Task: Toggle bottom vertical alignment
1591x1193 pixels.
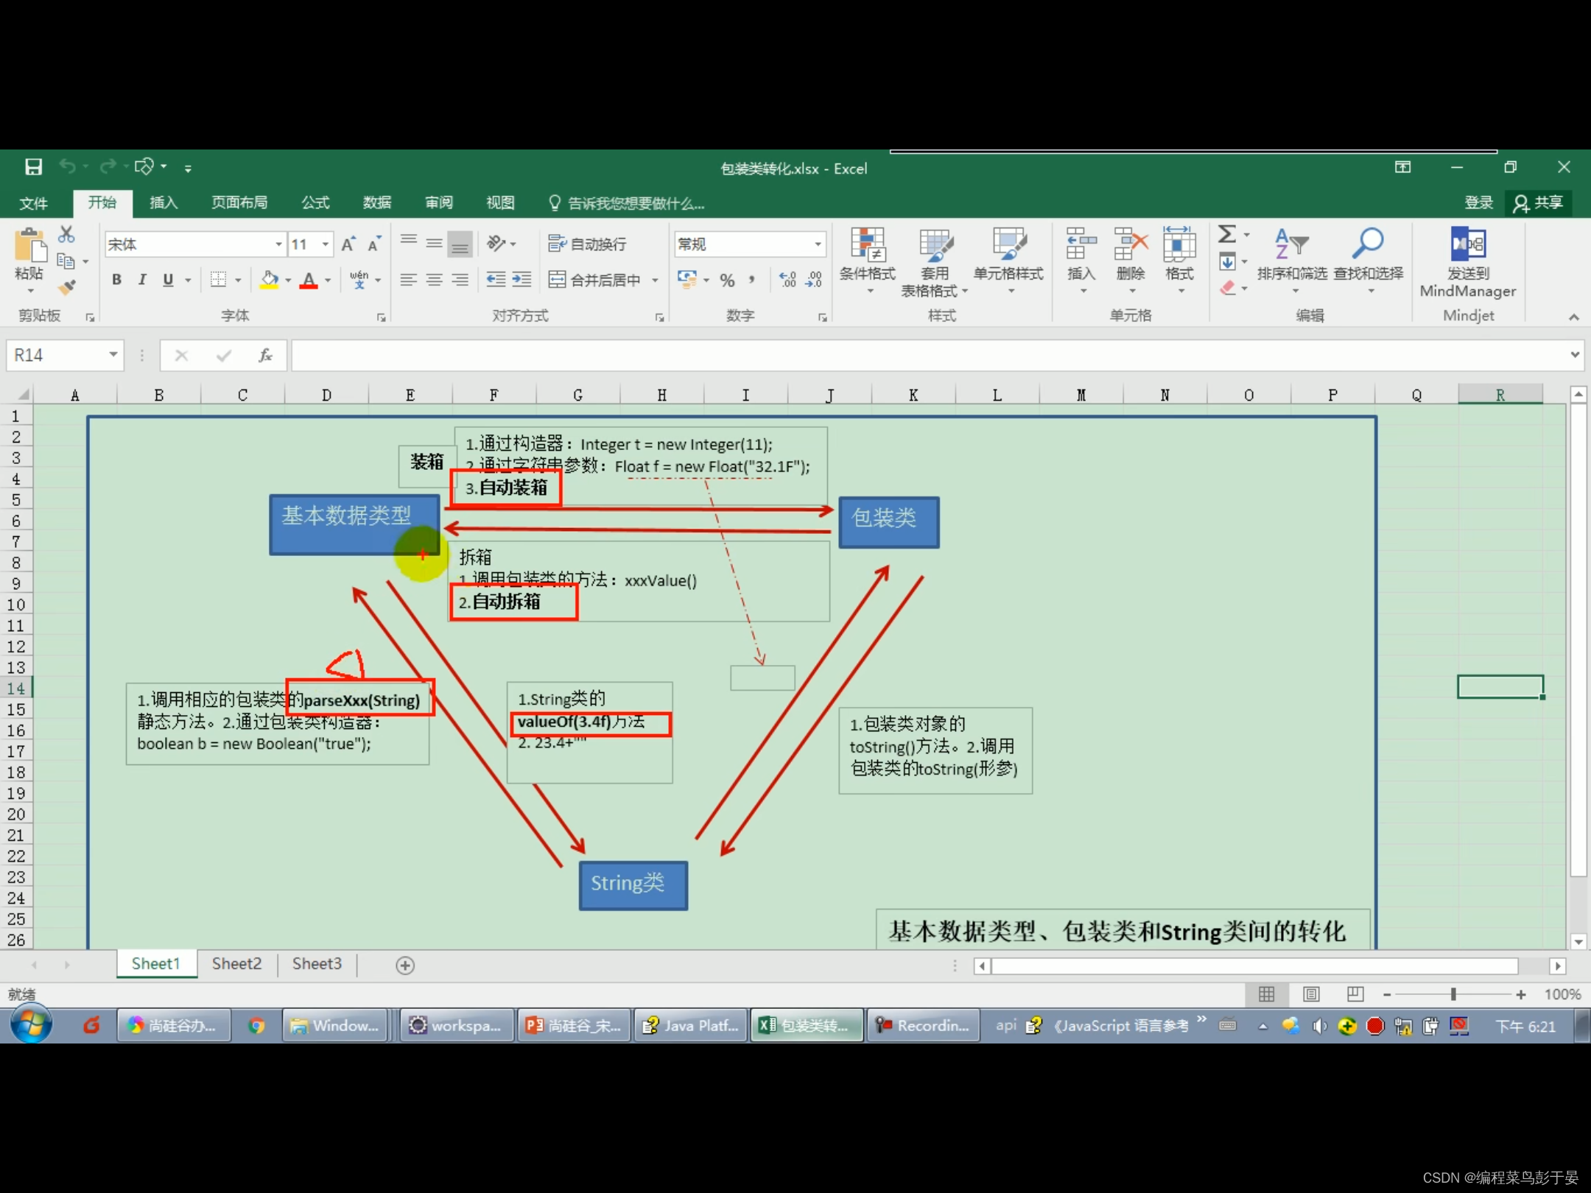Action: 460,244
